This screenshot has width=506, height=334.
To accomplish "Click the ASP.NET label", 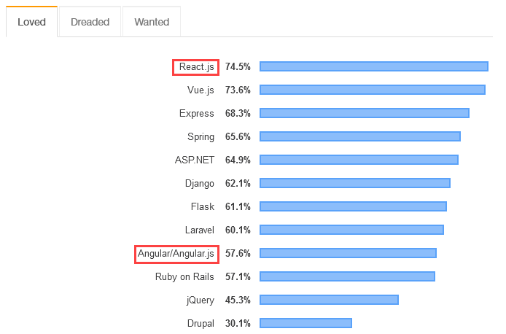I will pos(194,160).
